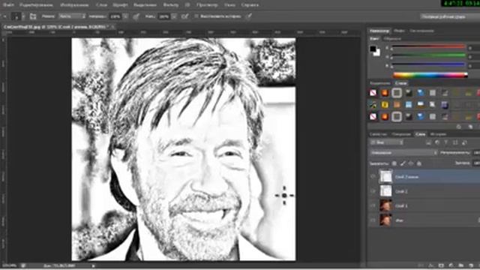Filter layers by adjustment layers icon
This screenshot has width=480, height=270.
coord(437,142)
